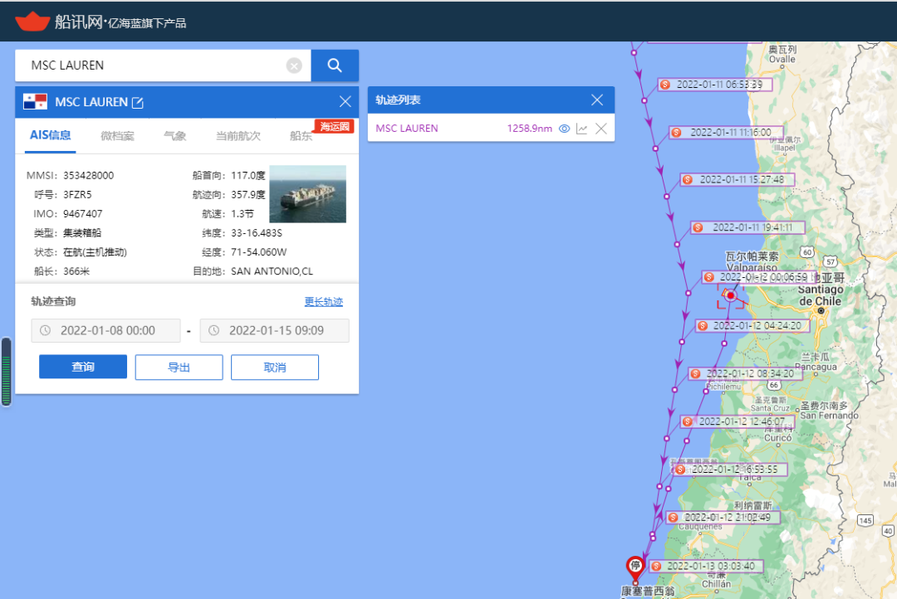The image size is (897, 599).
Task: Click the IMO number 9467407
Action: pyautogui.click(x=83, y=214)
